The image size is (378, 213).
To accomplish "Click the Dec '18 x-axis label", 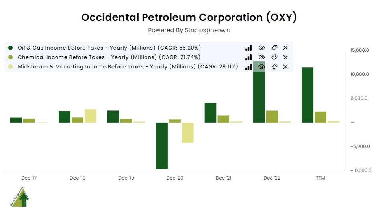I will (x=78, y=178).
